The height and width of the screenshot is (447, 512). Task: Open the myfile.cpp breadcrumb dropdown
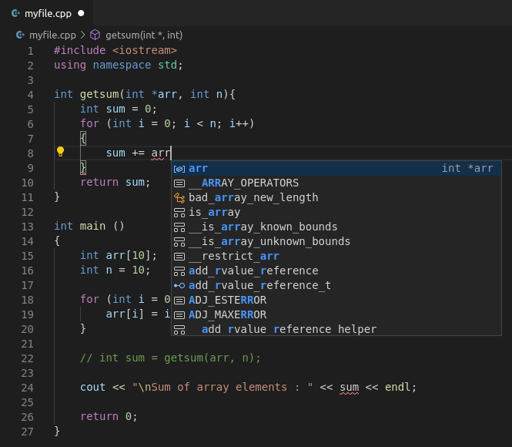52,35
